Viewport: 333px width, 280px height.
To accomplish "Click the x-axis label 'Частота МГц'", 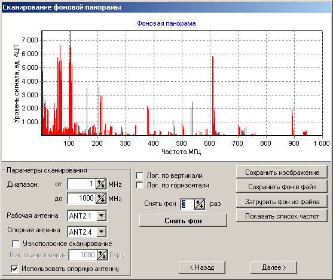I will pos(181,152).
